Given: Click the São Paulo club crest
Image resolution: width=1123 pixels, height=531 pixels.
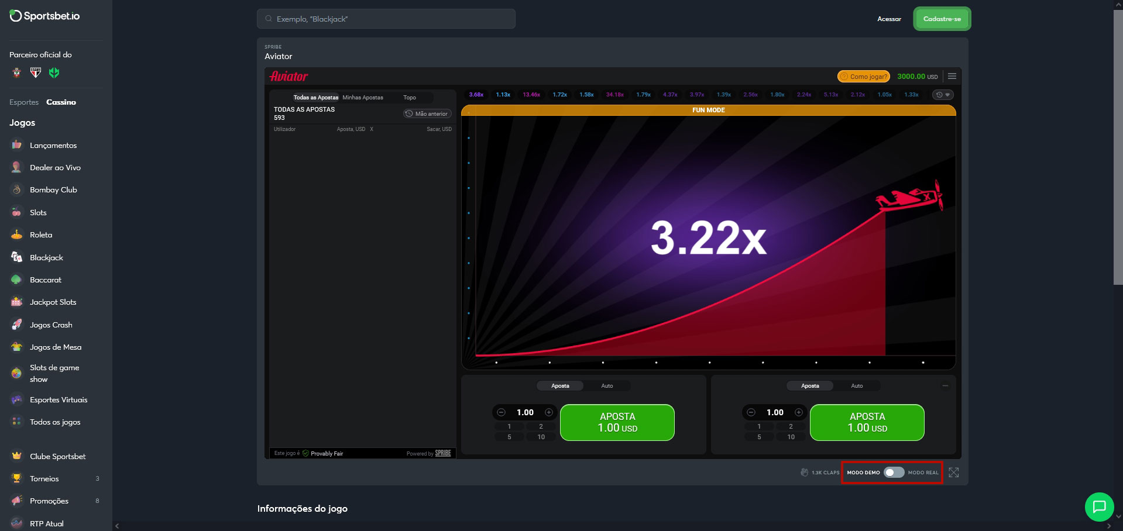Looking at the screenshot, I should [35, 73].
